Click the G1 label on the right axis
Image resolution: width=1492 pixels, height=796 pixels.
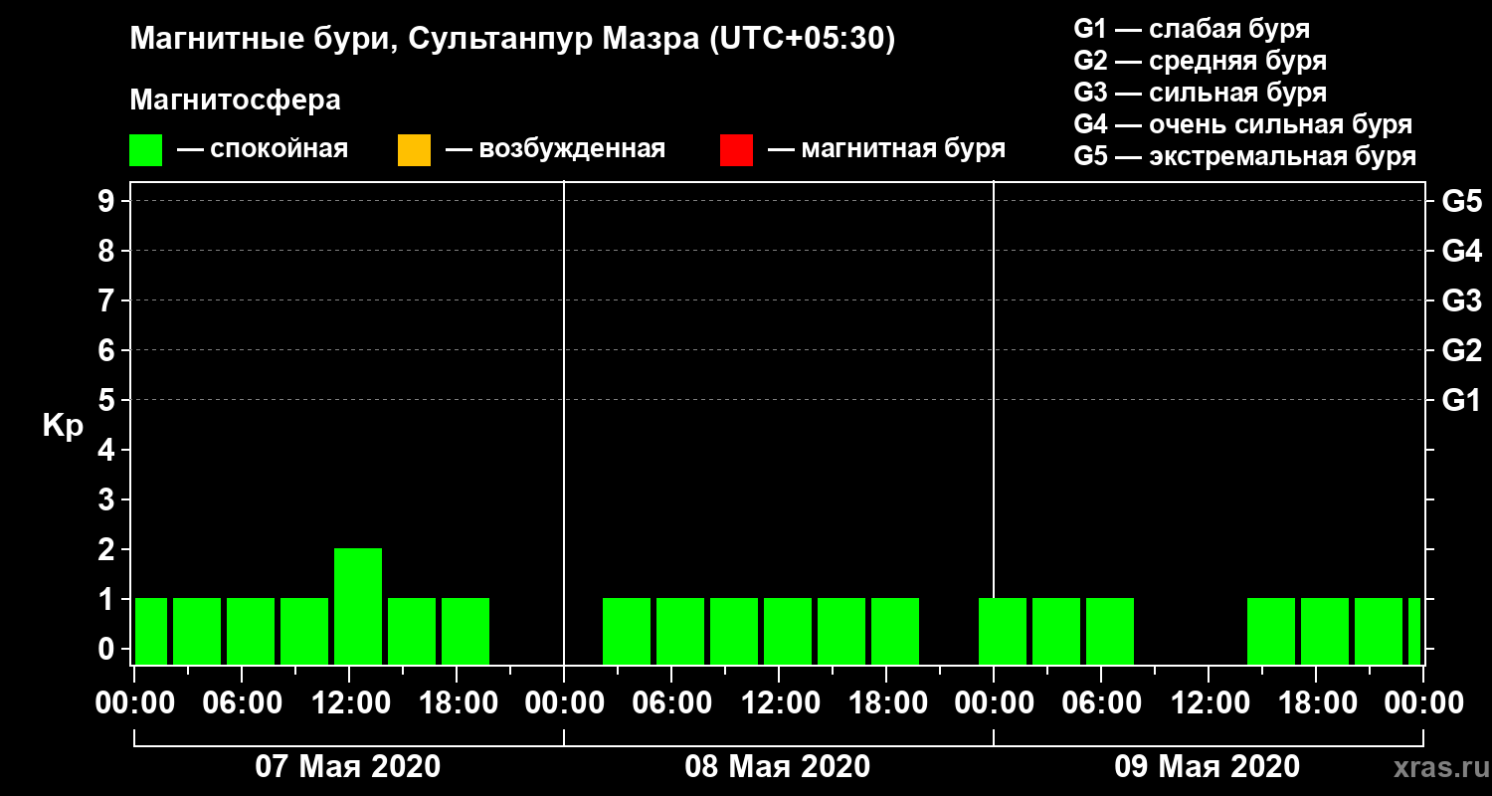click(x=1461, y=400)
